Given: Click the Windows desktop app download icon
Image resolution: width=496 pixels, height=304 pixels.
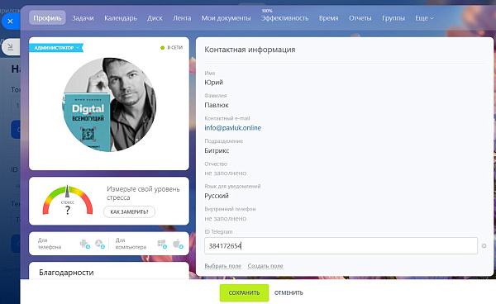Looking at the screenshot, I should pos(162,244).
